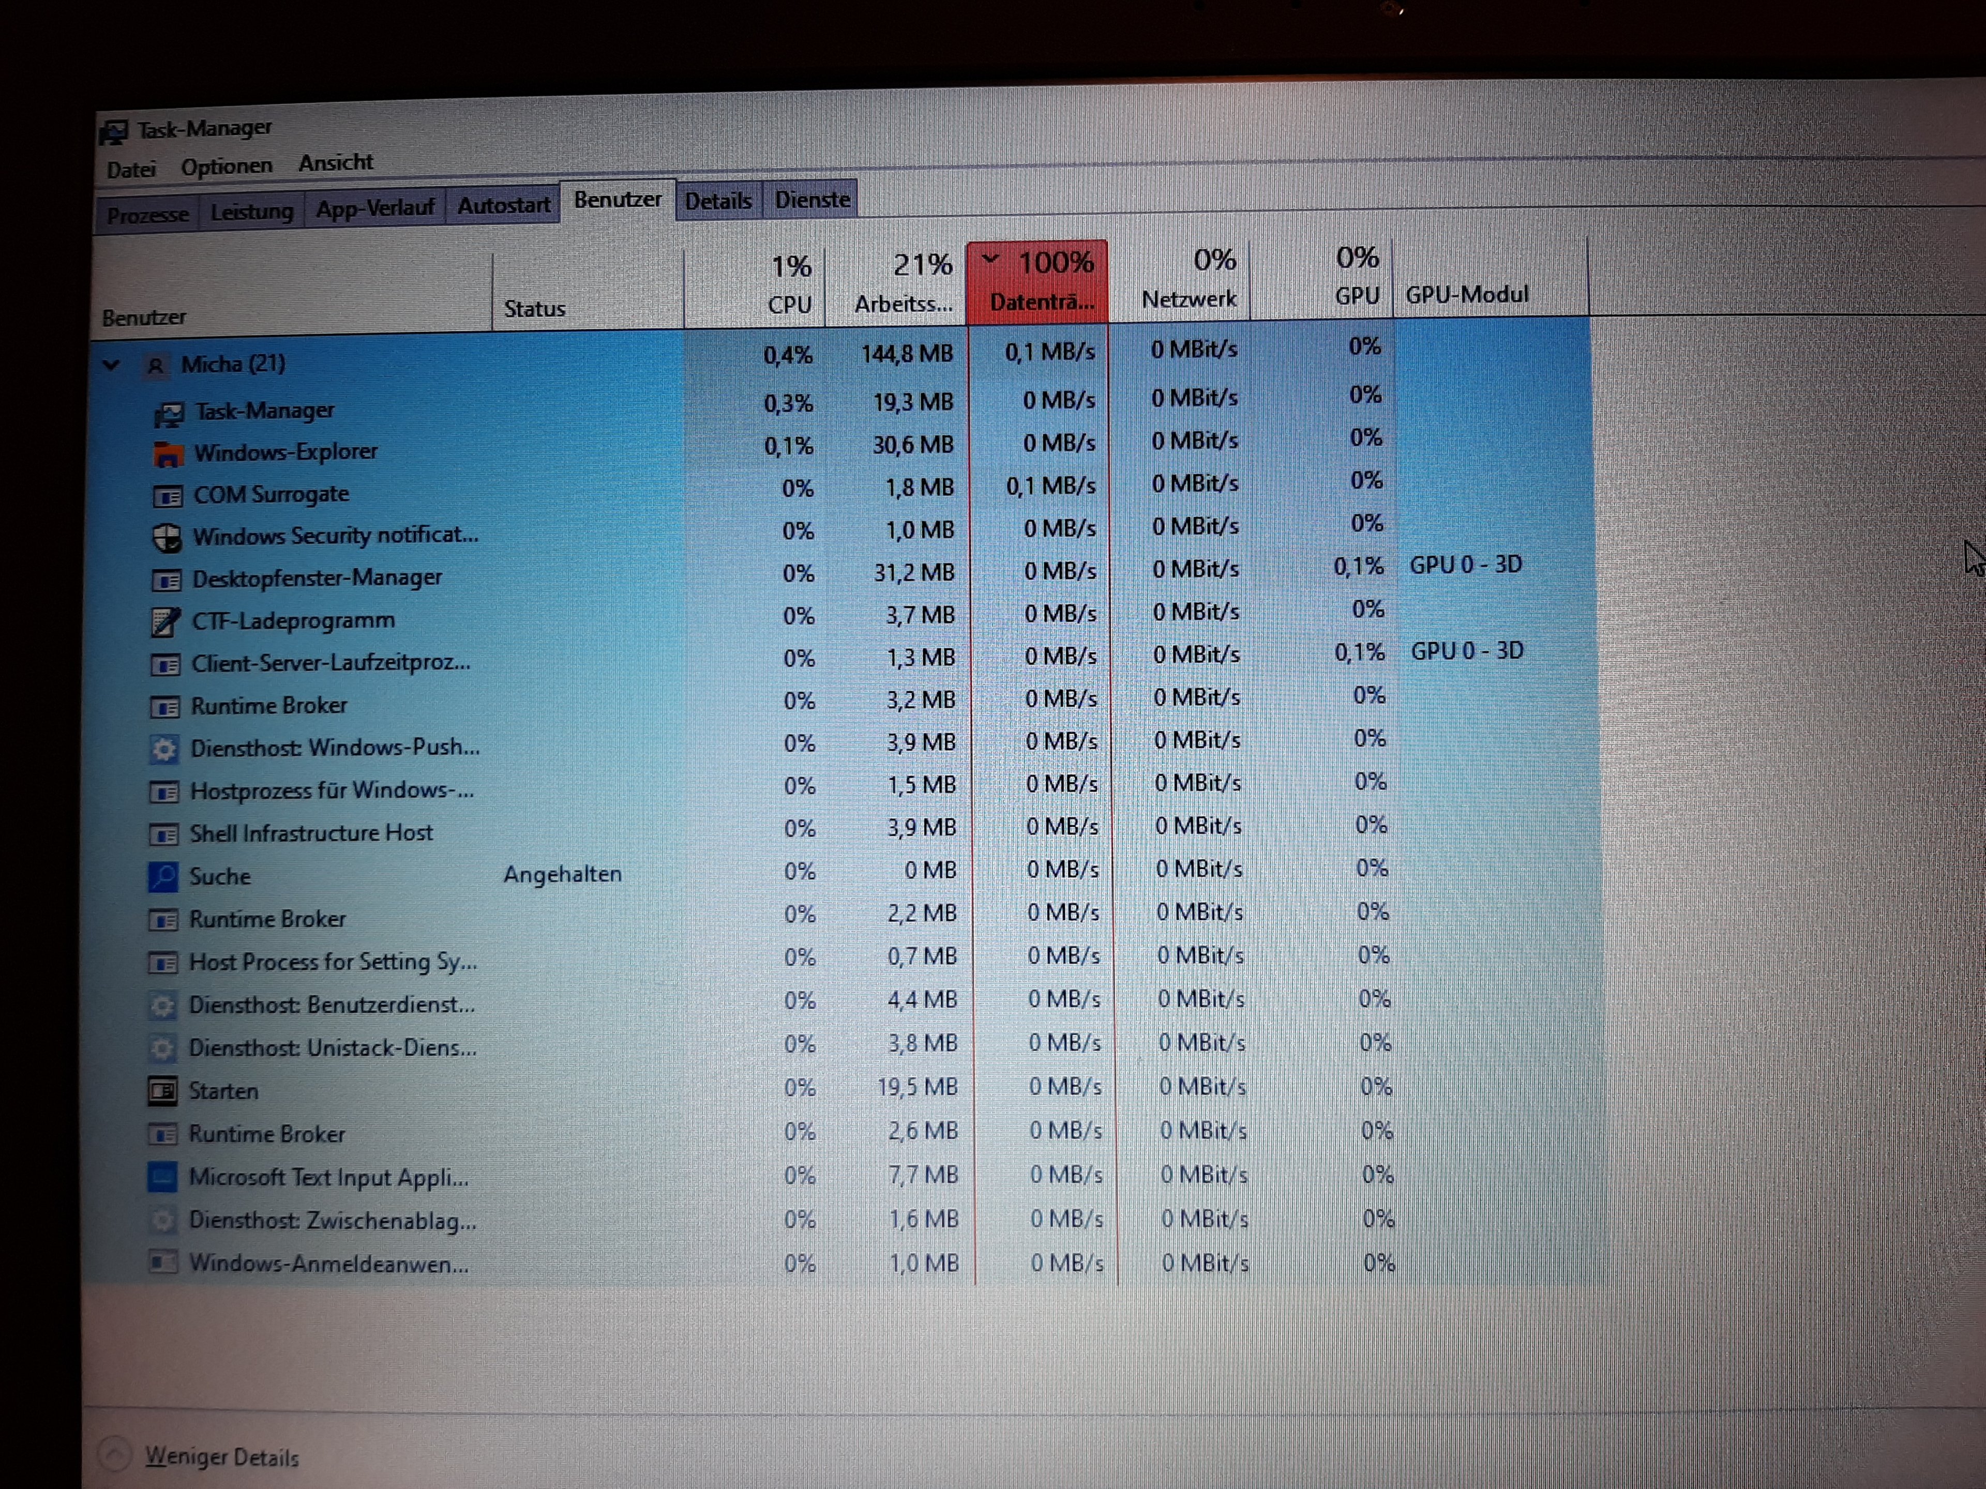Switch to the Prozesse tab
Viewport: 1986px width, 1489px height.
[147, 216]
